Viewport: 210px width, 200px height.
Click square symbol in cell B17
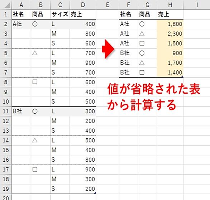35,169
